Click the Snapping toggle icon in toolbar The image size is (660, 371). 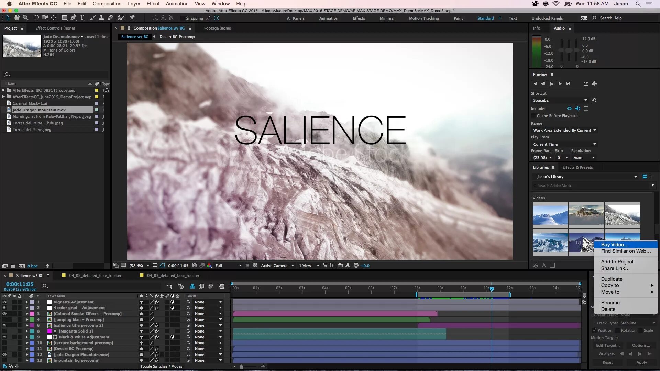pyautogui.click(x=208, y=18)
